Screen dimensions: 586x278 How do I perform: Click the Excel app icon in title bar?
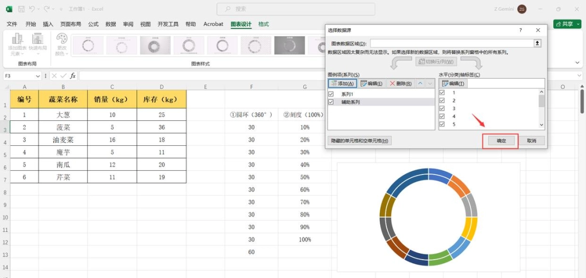(x=9, y=9)
